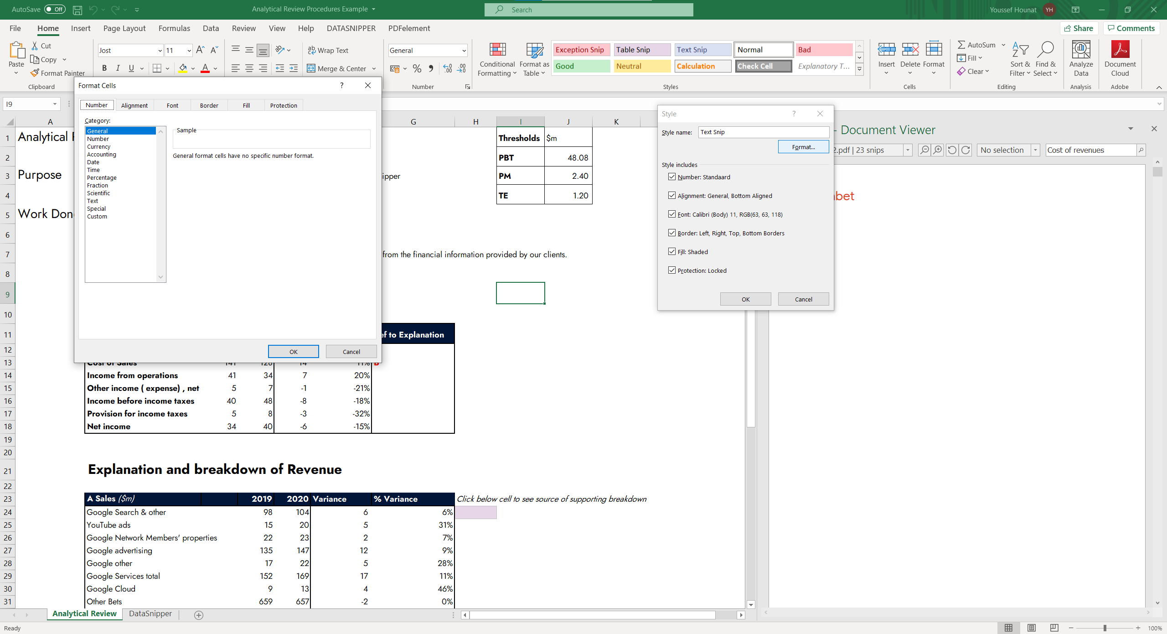Image resolution: width=1167 pixels, height=634 pixels.
Task: Uncheck Font: Calibri (Body) checkbox
Action: click(672, 214)
